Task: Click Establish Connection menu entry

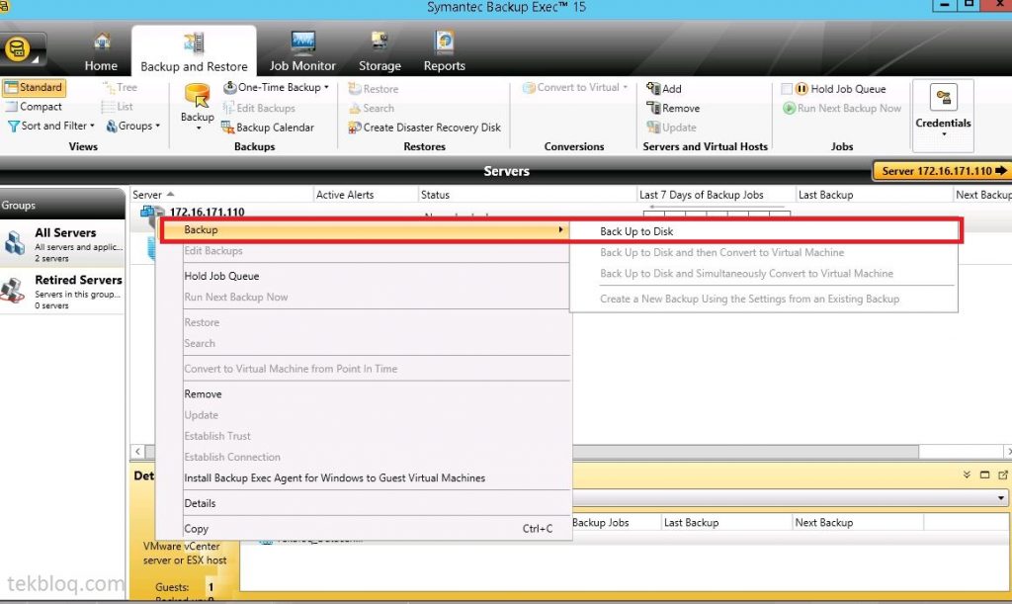Action: click(x=231, y=457)
